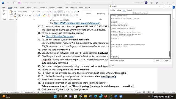Switch to Config tab in Router0
Image resolution: width=176 pixels, height=99 pixels.
(119, 10)
